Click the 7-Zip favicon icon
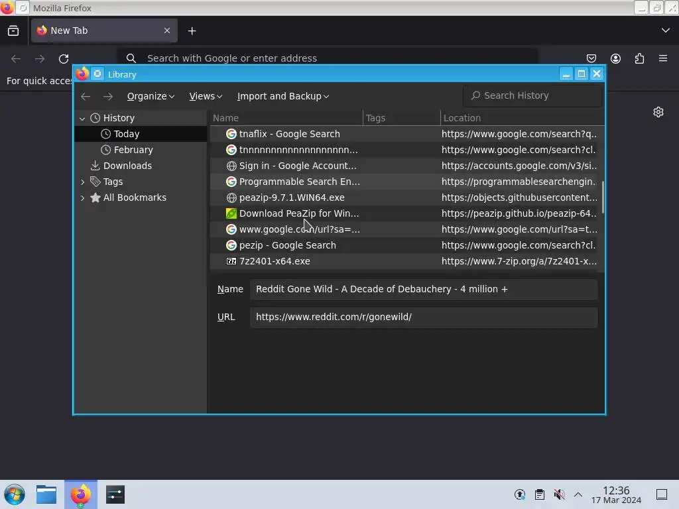This screenshot has height=509, width=679. (231, 261)
